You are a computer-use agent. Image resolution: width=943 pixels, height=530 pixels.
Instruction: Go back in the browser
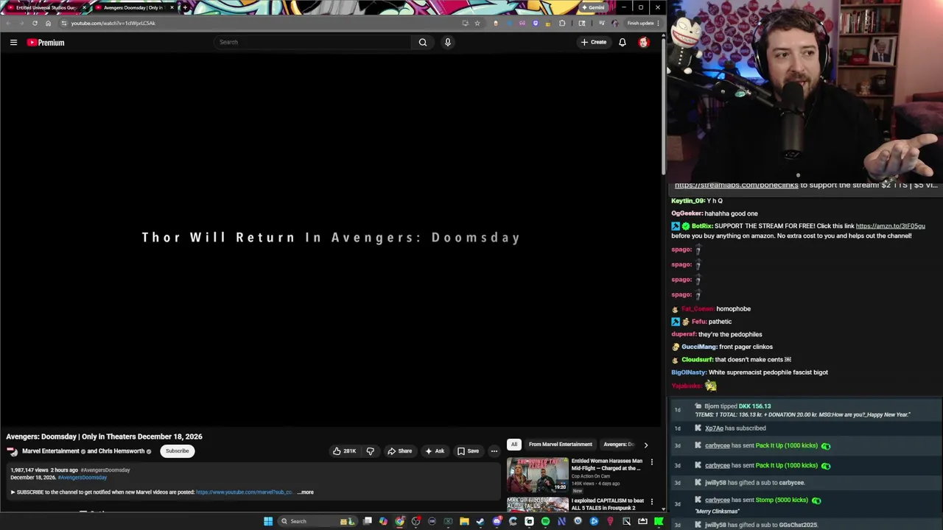tap(8, 23)
